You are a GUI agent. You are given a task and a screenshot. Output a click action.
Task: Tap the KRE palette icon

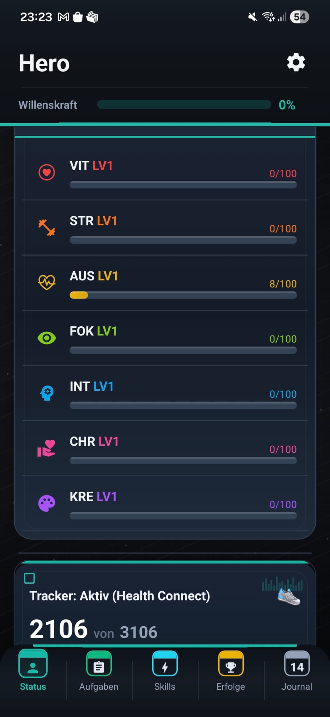pyautogui.click(x=46, y=503)
